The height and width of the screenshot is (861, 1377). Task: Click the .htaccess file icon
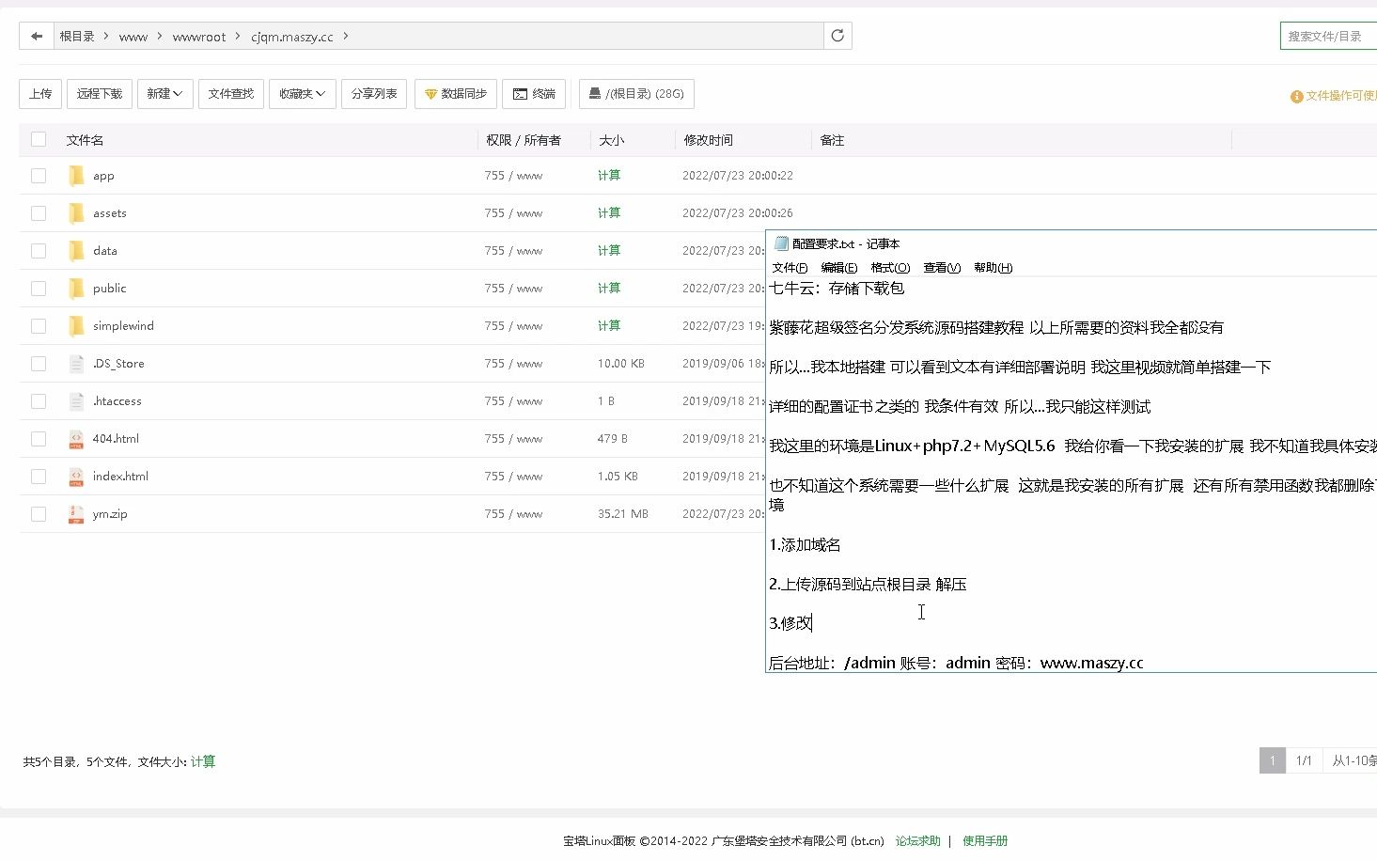[x=76, y=401]
